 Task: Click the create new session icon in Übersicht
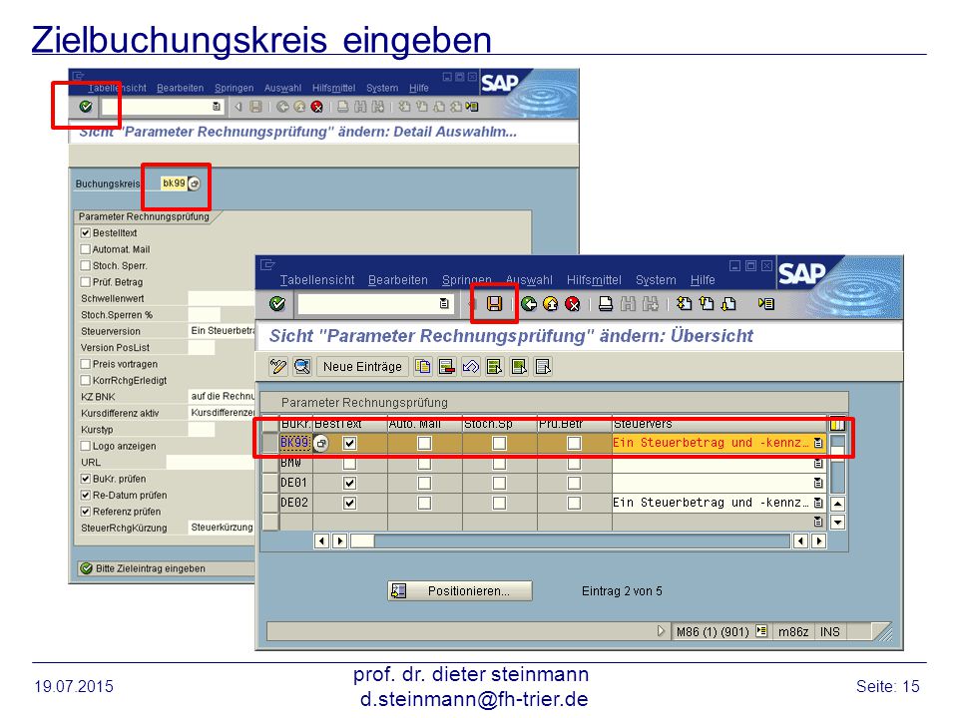tap(766, 303)
